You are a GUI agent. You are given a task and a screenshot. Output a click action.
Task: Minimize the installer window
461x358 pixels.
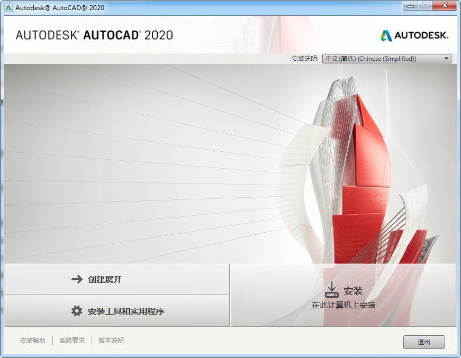[x=410, y=6]
